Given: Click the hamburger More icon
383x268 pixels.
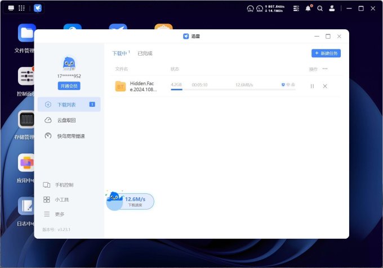Looking at the screenshot, I should [47, 214].
